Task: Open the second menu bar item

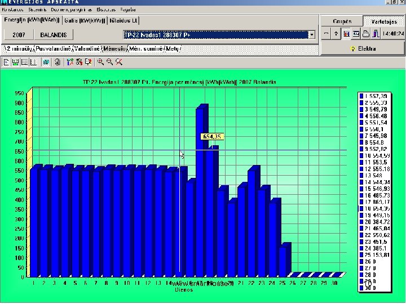Action: [x=37, y=10]
